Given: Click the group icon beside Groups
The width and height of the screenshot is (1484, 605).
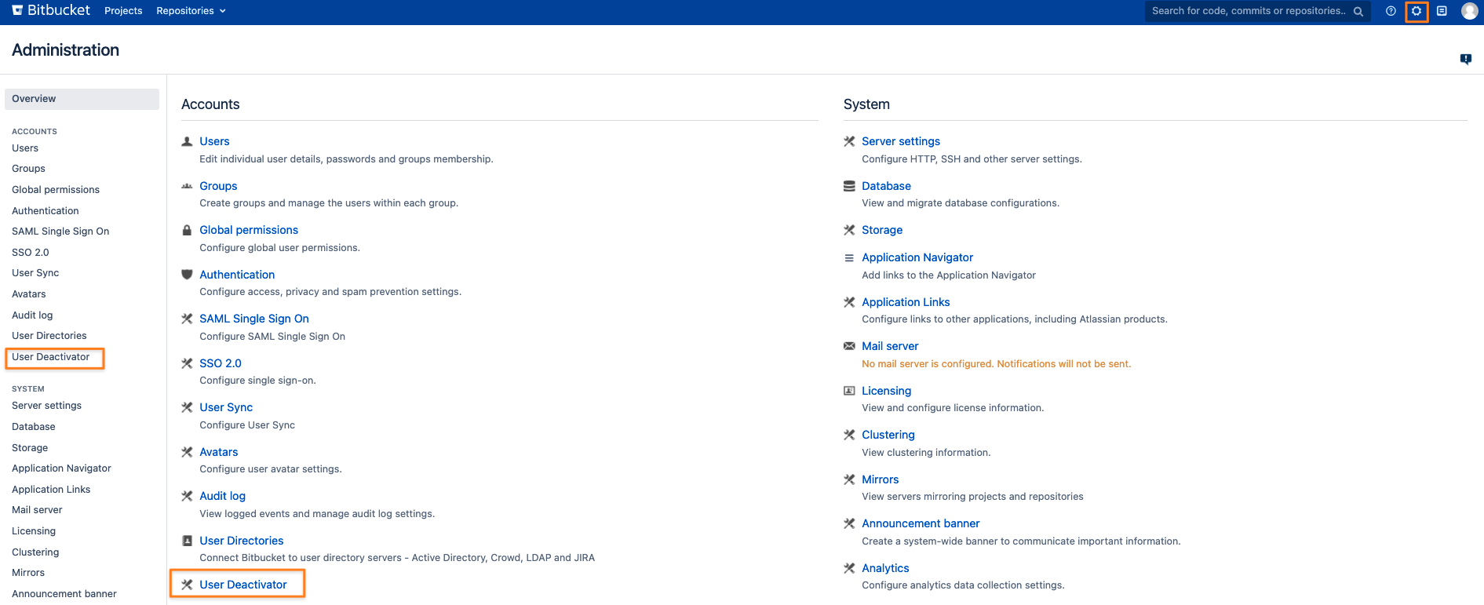Looking at the screenshot, I should point(187,187).
